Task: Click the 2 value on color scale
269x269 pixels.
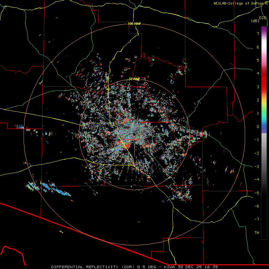Action: pos(258,100)
